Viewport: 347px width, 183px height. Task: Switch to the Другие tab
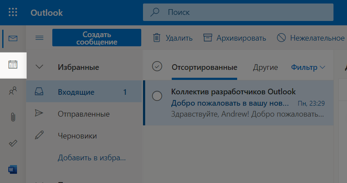tap(265, 67)
